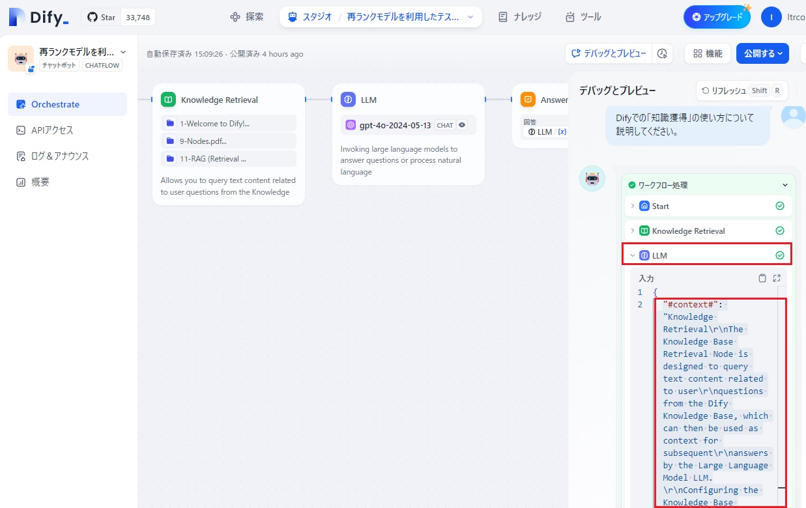
Task: Click the Dify logo
Action: 38,18
